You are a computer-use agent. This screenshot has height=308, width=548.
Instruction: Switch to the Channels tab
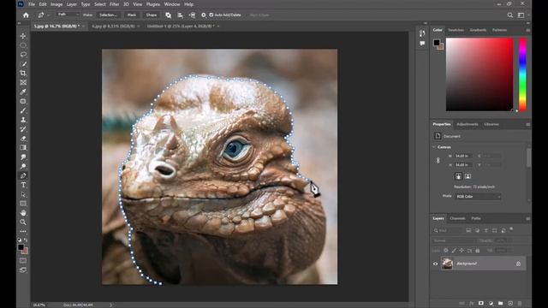click(457, 218)
